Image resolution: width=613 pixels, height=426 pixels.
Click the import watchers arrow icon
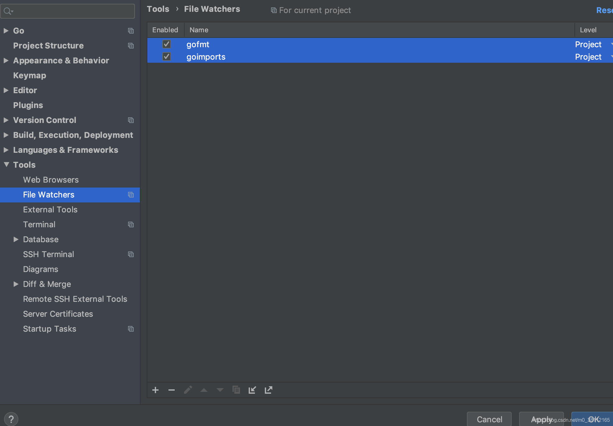[252, 390]
